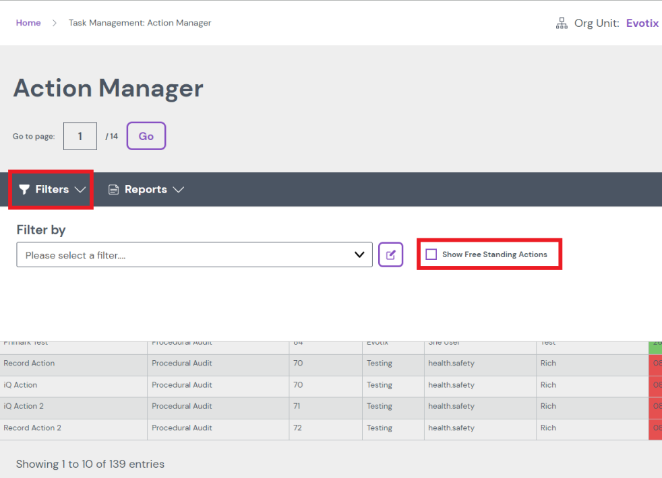The width and height of the screenshot is (662, 478).
Task: Click the Org Unit hierarchy icon
Action: [x=561, y=24]
